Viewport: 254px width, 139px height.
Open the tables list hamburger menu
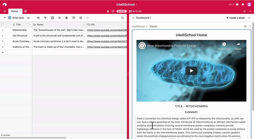tap(5, 11)
